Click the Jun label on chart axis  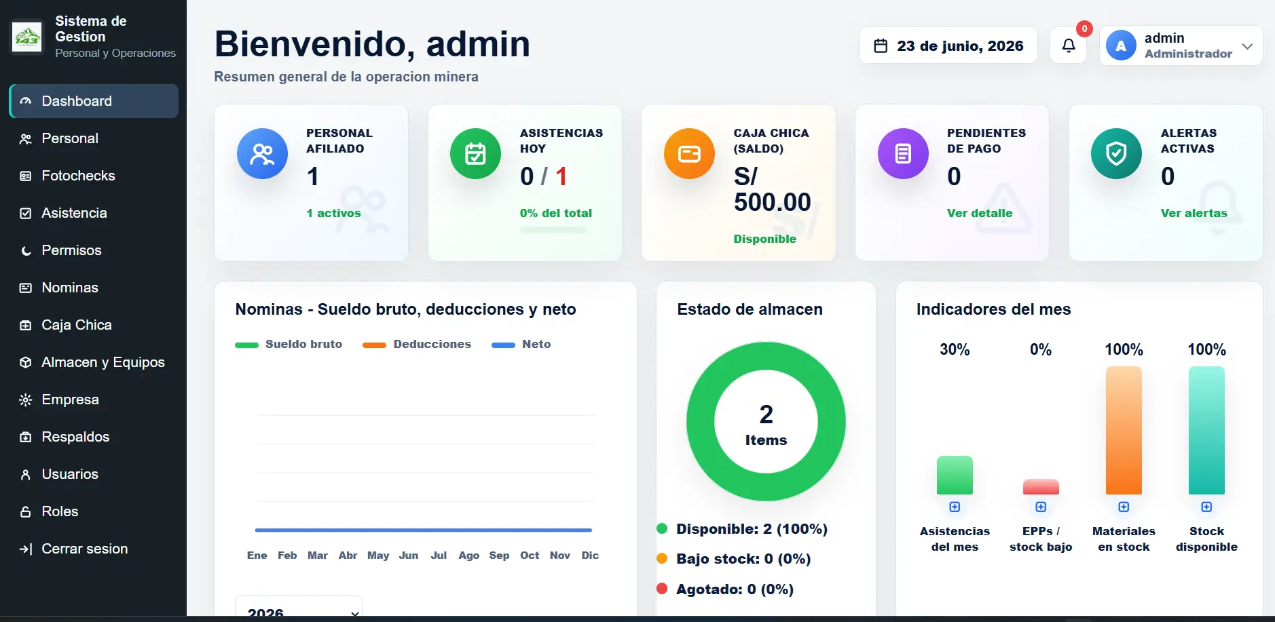click(409, 556)
